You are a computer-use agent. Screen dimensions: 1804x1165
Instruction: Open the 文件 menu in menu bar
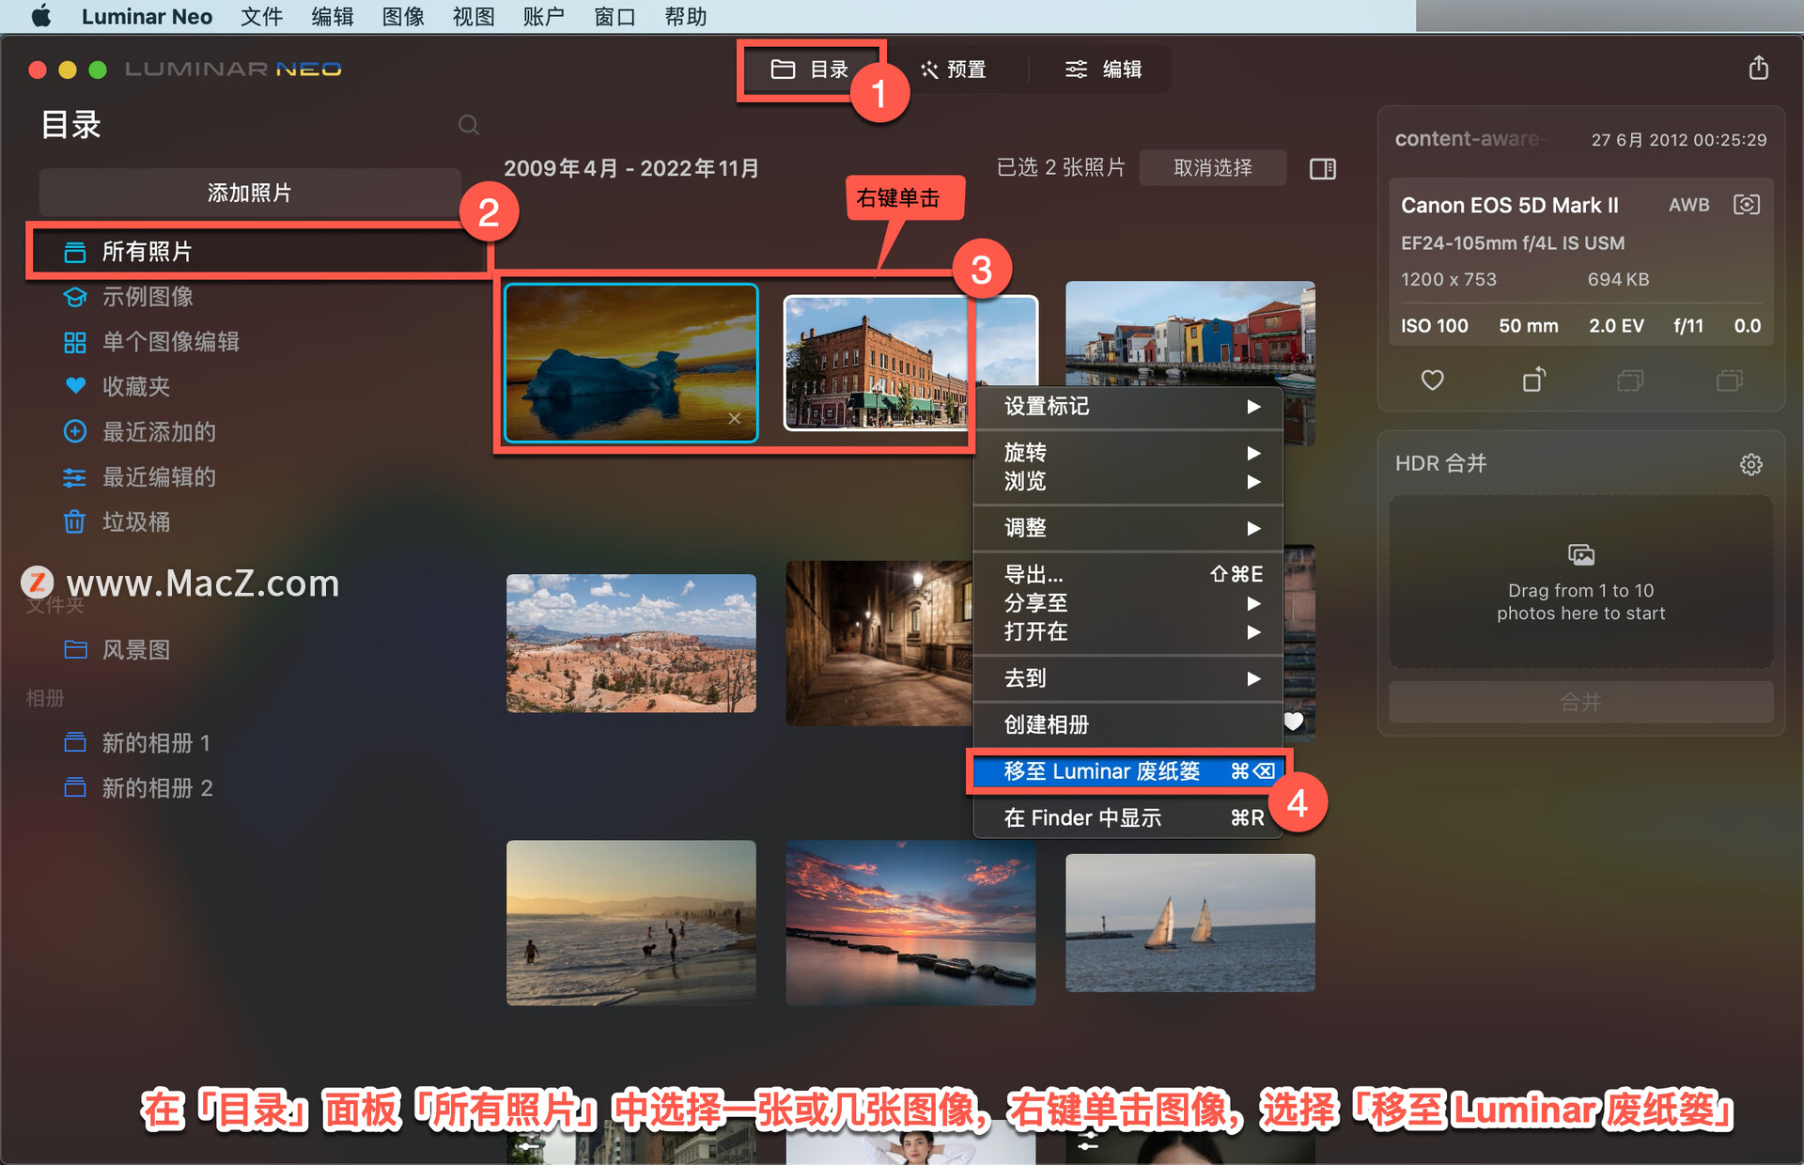point(261,16)
